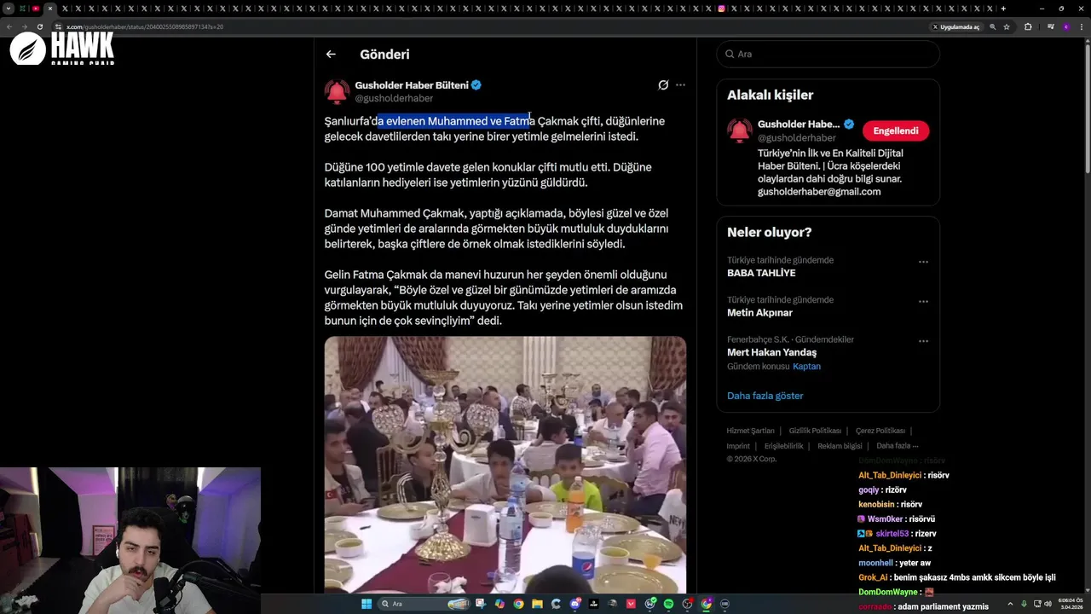Click the Gusholder Habe... name in Alakalı kişiler
This screenshot has width=1091, height=614.
(799, 125)
